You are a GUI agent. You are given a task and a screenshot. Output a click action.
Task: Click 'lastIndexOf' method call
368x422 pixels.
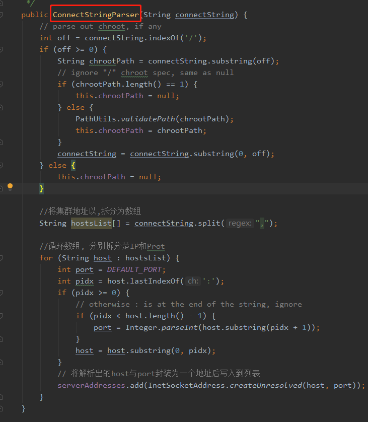[155, 281]
